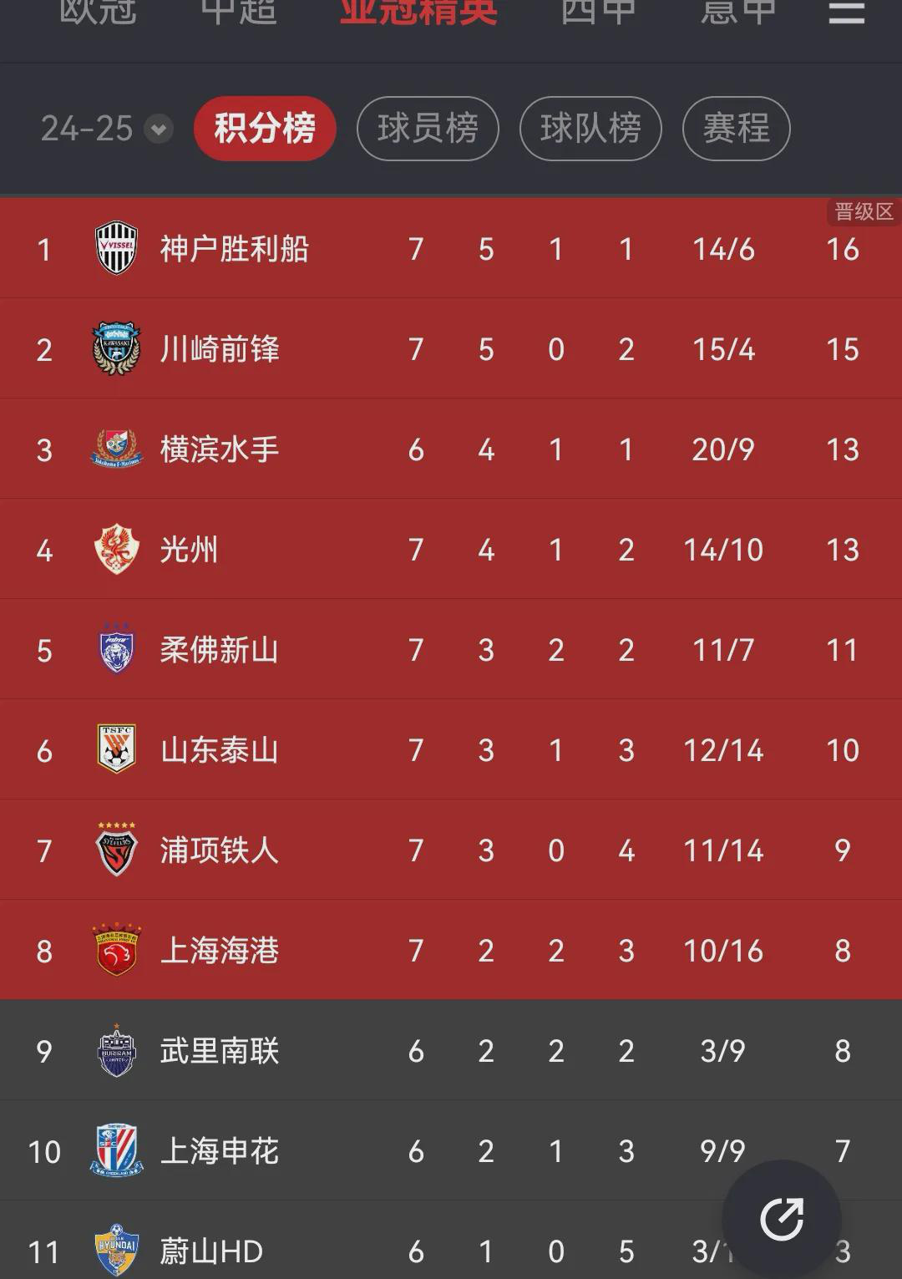902x1279 pixels.
Task: Tap the Kawasaki Frontale crest
Action: tap(116, 348)
